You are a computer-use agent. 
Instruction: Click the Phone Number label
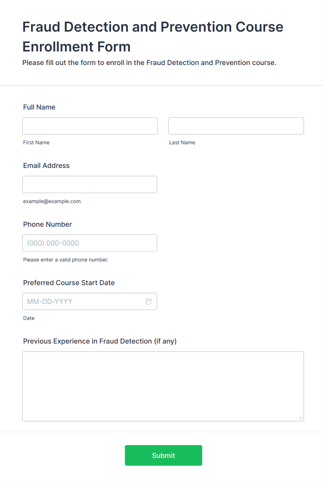point(48,224)
